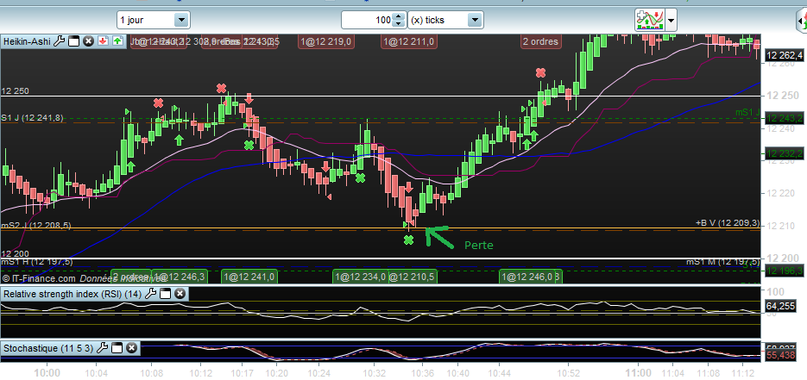Select the buy order tag 1@12 241,0
The height and width of the screenshot is (380, 807).
click(249, 277)
